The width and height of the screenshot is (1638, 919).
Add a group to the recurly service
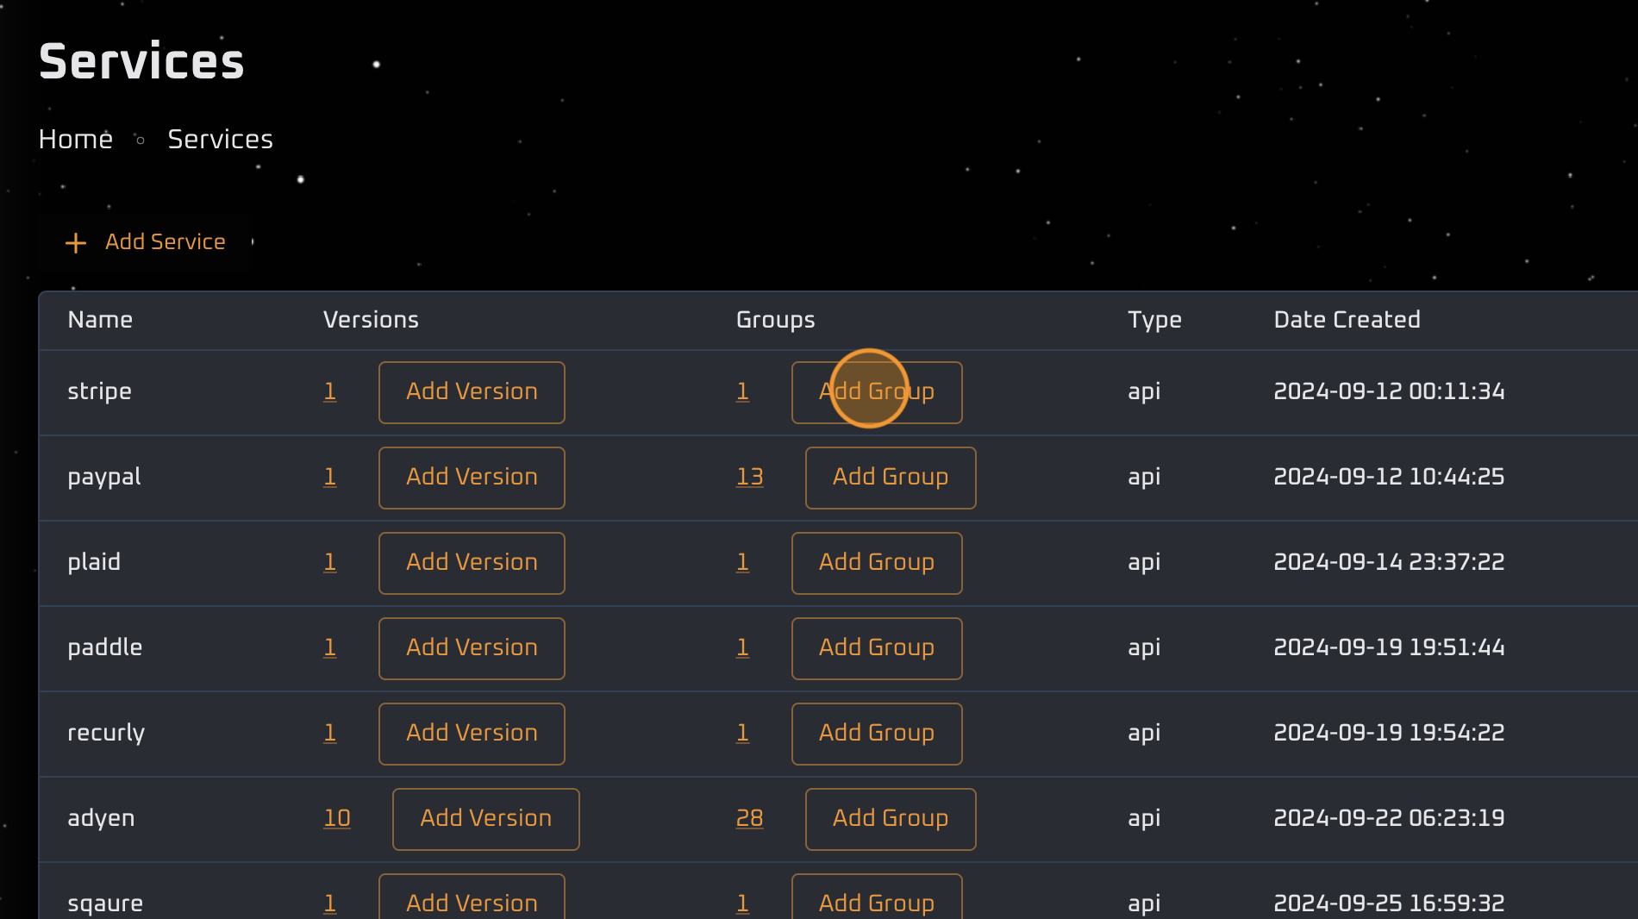tap(877, 734)
